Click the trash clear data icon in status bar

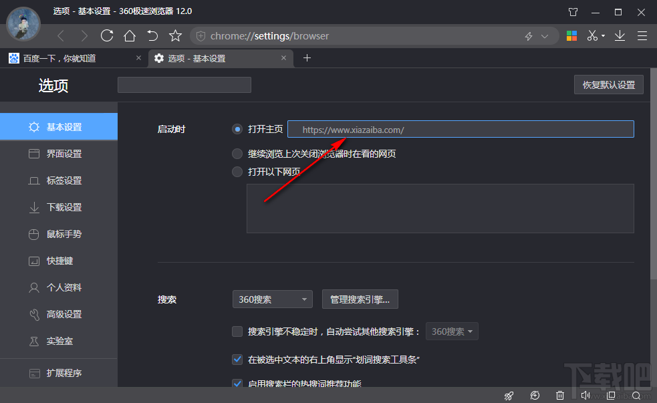point(560,396)
